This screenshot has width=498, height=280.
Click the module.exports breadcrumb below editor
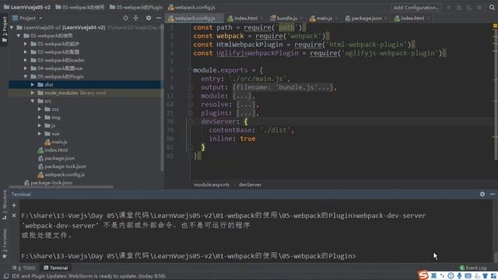click(x=212, y=184)
